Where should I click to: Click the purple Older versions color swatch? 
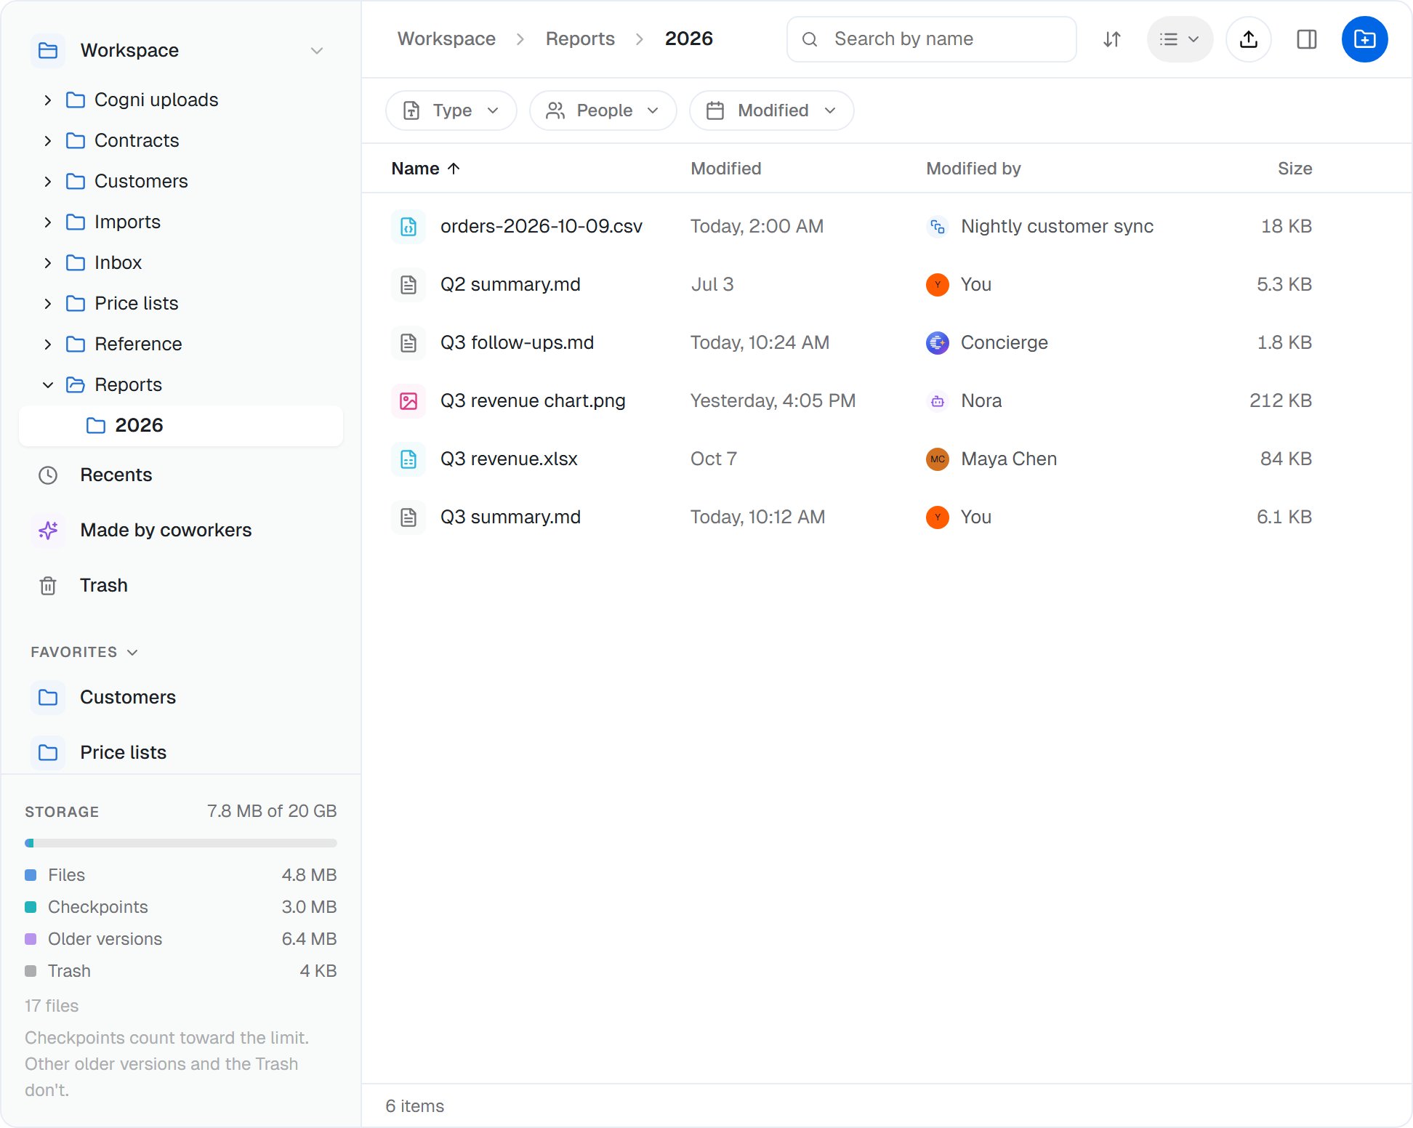31,939
